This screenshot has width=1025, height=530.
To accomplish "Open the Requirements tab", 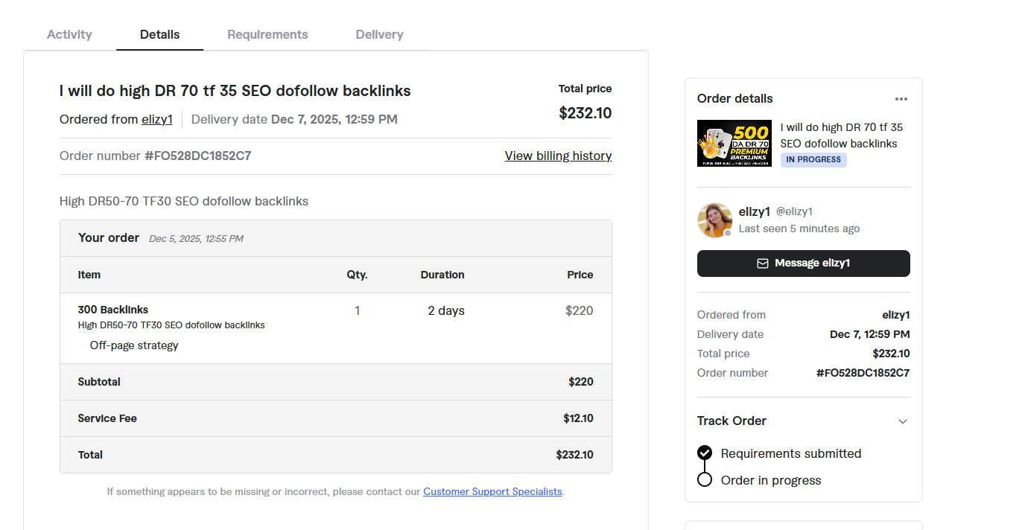I will point(267,34).
